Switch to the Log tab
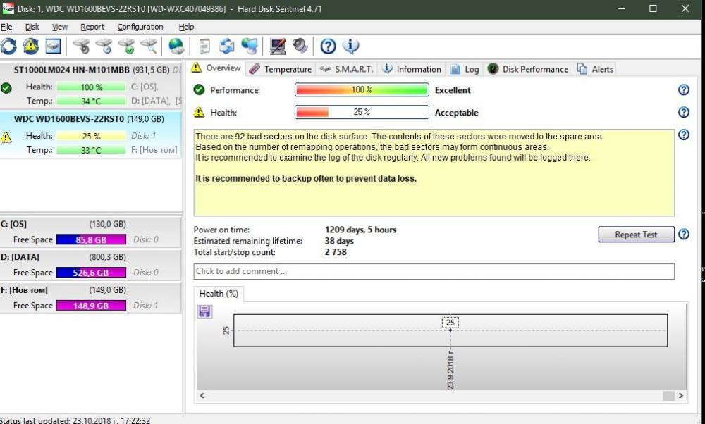 click(465, 69)
